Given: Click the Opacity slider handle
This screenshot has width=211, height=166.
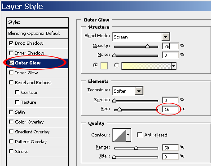Looking at the screenshot, I should [x=147, y=47].
